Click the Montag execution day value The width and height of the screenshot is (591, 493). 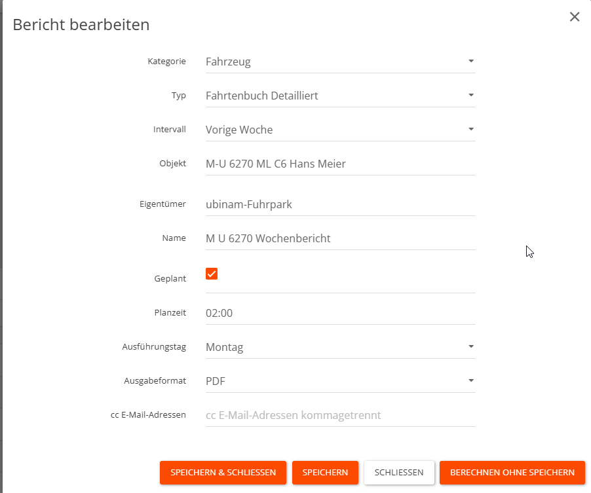[225, 347]
